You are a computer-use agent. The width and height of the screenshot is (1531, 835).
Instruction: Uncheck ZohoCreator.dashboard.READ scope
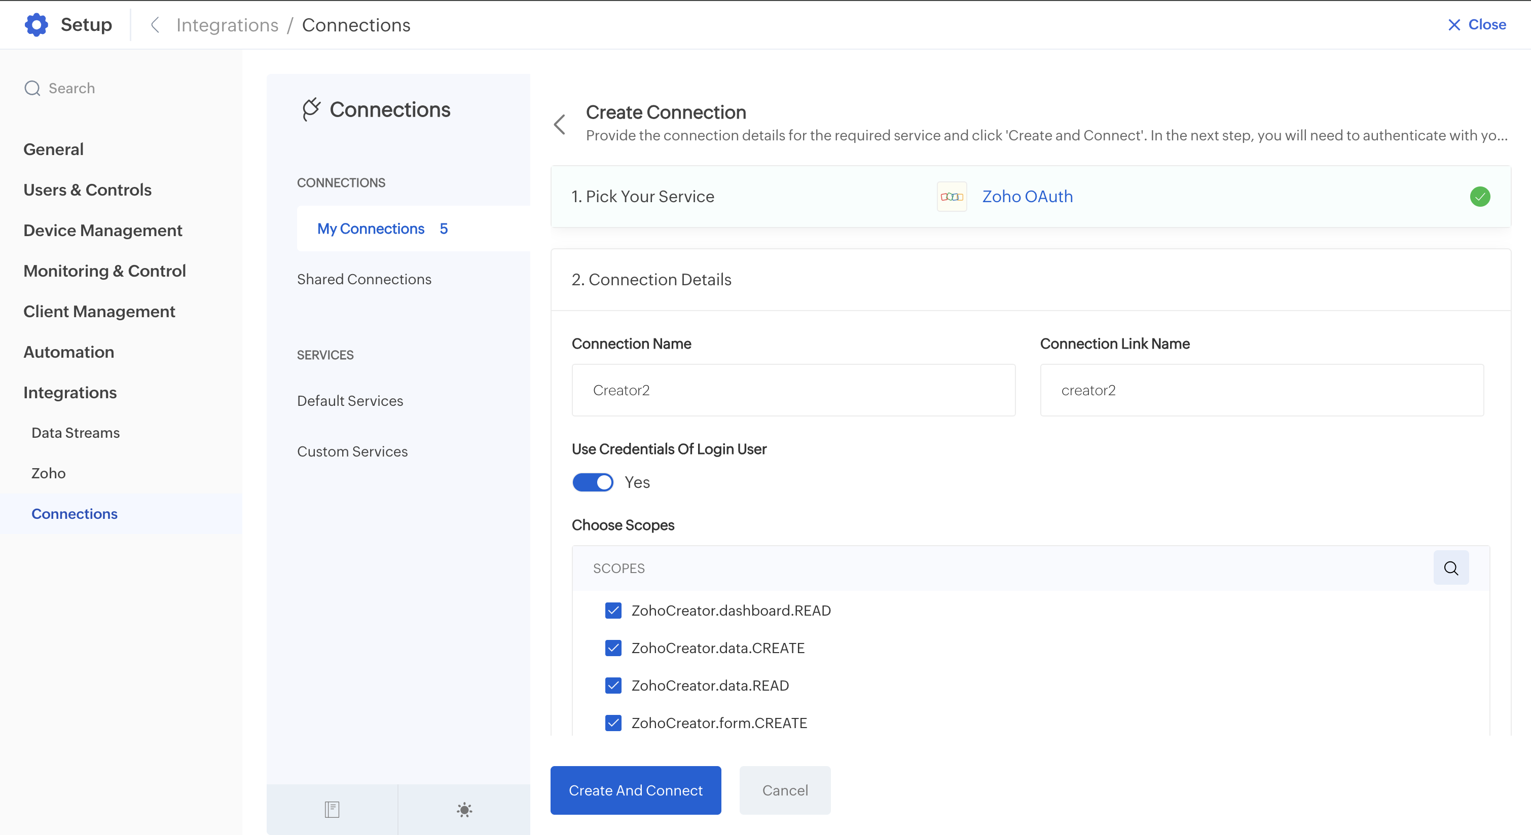[613, 611]
